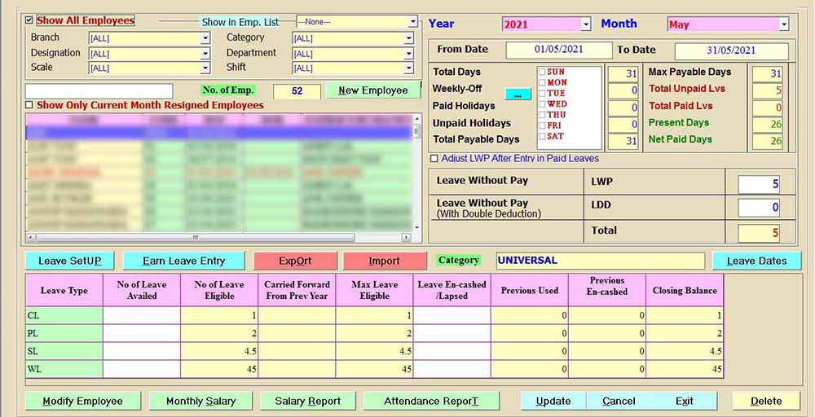Open the Year dropdown
Image resolution: width=815 pixels, height=417 pixels.
pos(585,24)
